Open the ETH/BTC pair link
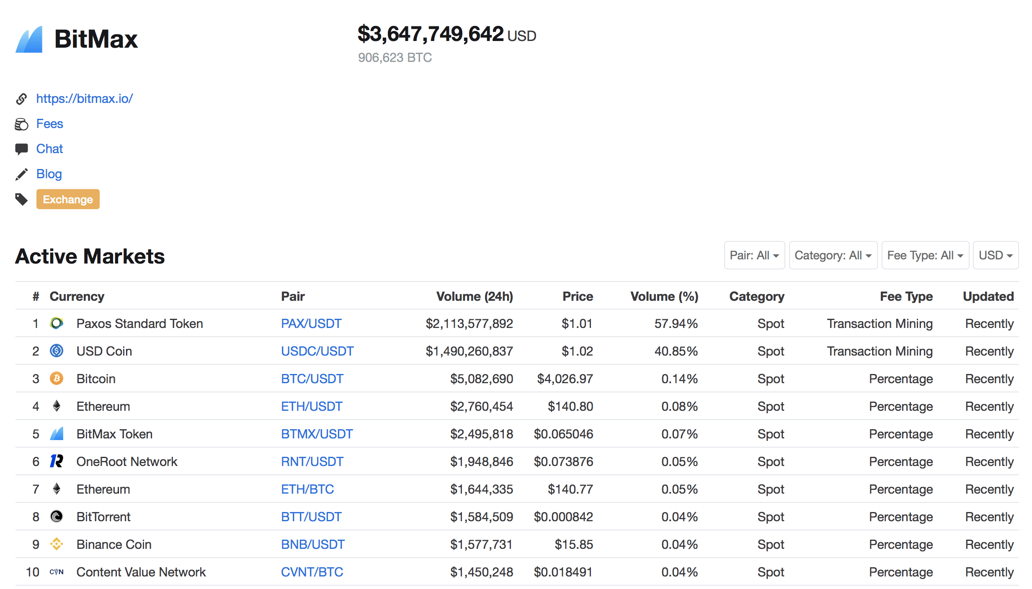This screenshot has width=1032, height=589. (x=307, y=489)
